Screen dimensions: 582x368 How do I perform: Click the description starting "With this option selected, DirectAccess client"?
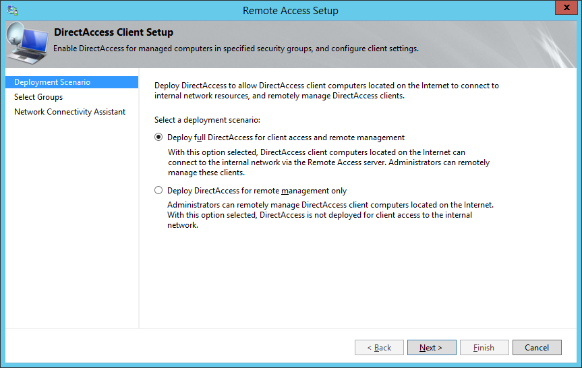329,162
